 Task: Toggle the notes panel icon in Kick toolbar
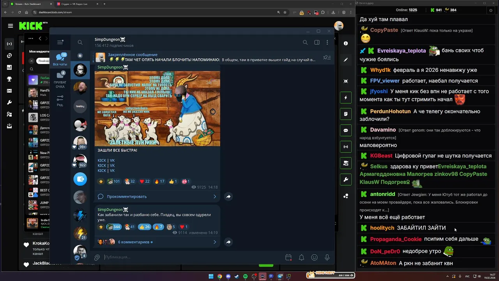(346, 114)
